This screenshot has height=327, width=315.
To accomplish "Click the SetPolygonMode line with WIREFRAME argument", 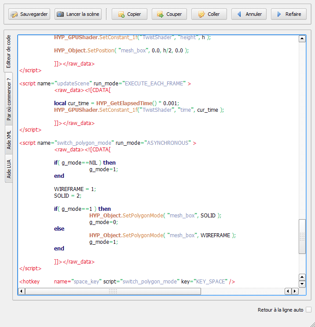I will coord(163,235).
